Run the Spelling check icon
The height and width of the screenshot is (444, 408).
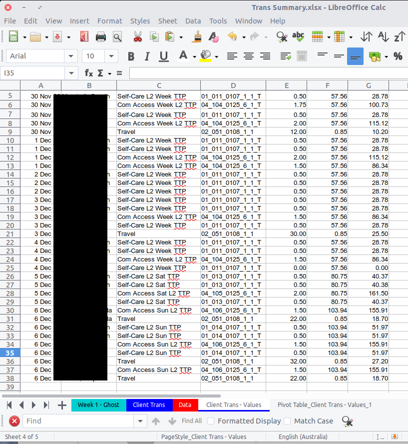(298, 36)
